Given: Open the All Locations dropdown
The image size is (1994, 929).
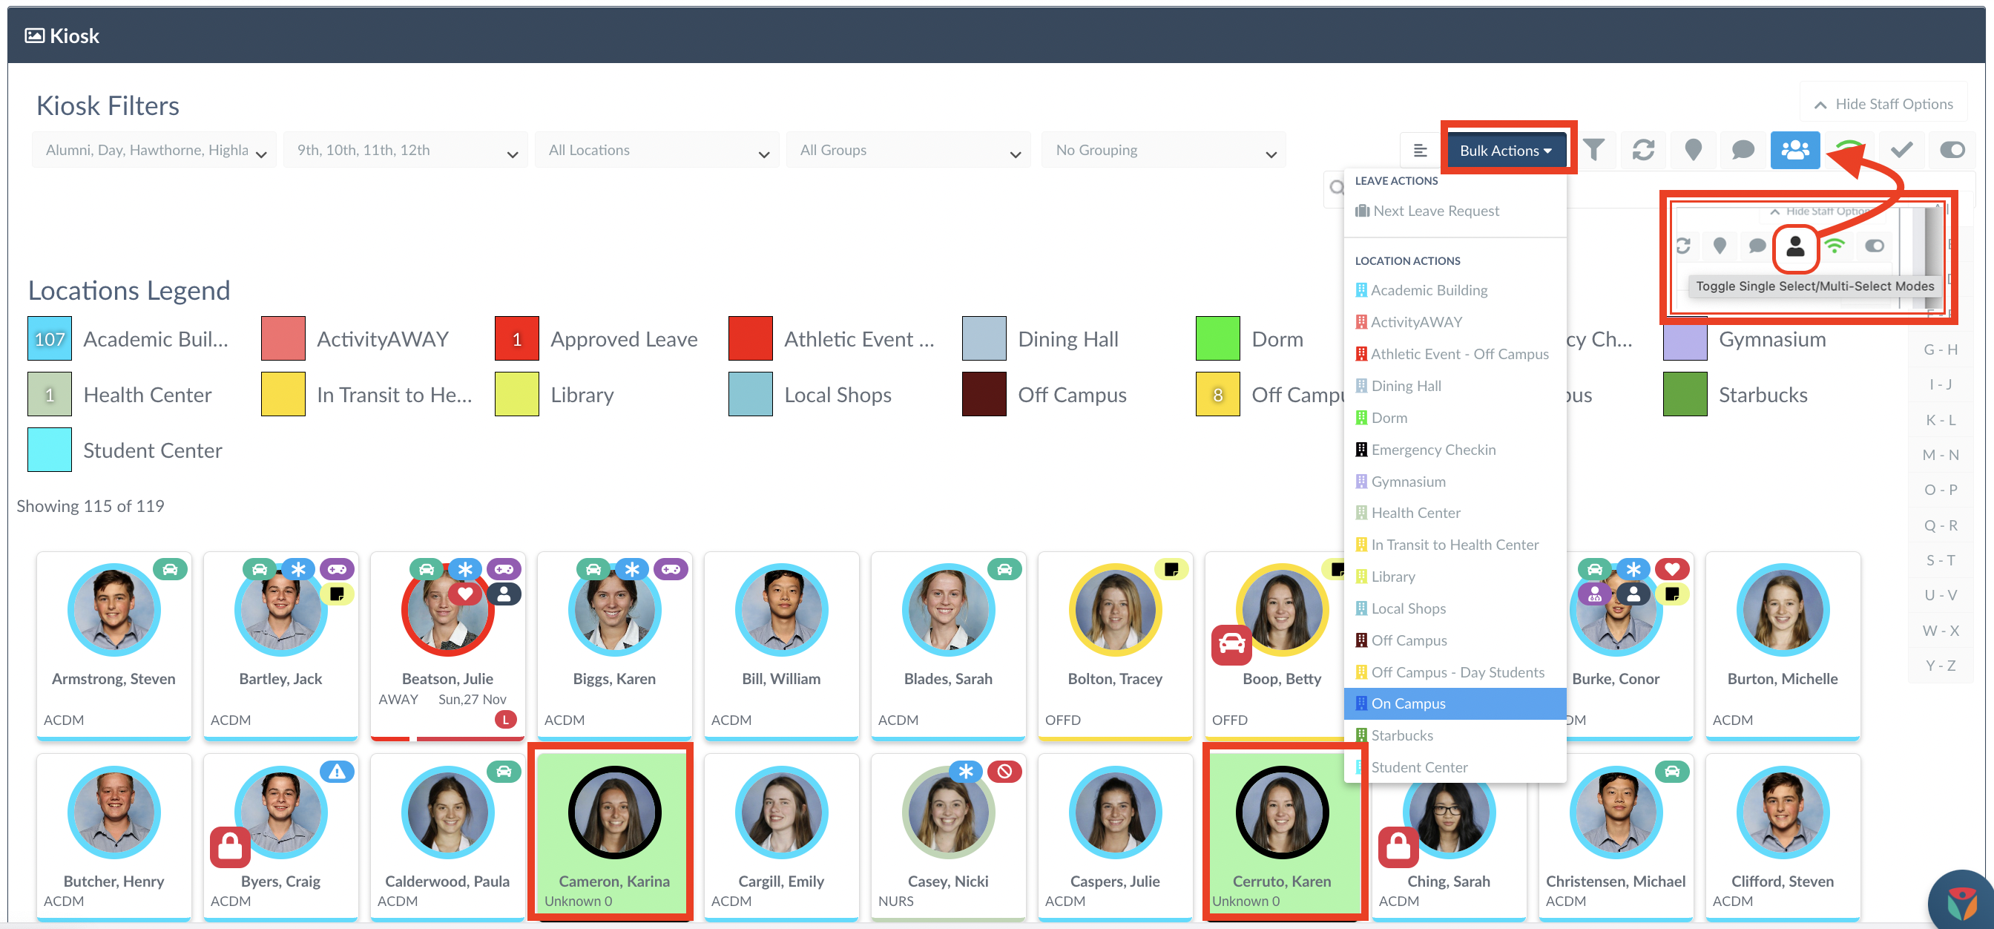Looking at the screenshot, I should 657,150.
